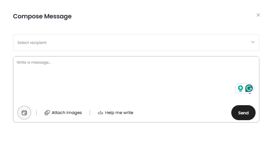
Task: Click the Select recipient placeholder text
Action: tap(32, 43)
